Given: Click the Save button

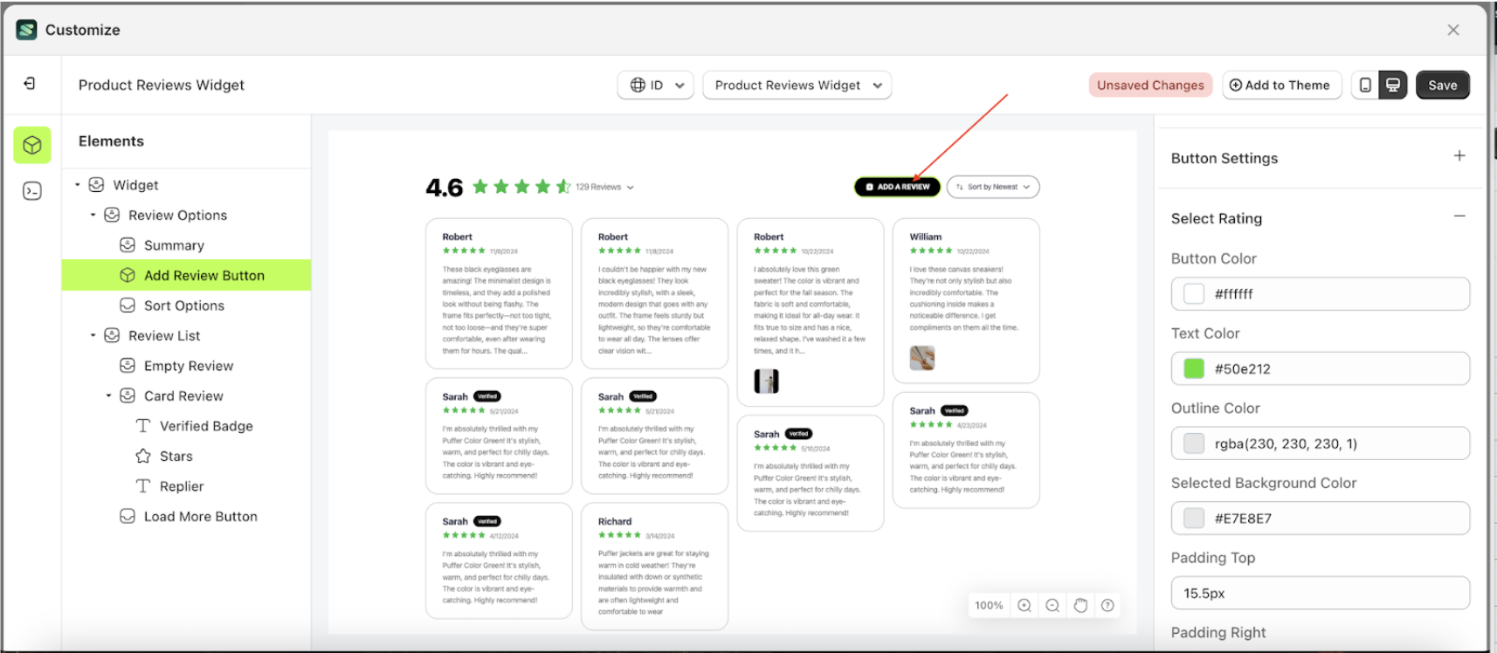Looking at the screenshot, I should 1443,85.
